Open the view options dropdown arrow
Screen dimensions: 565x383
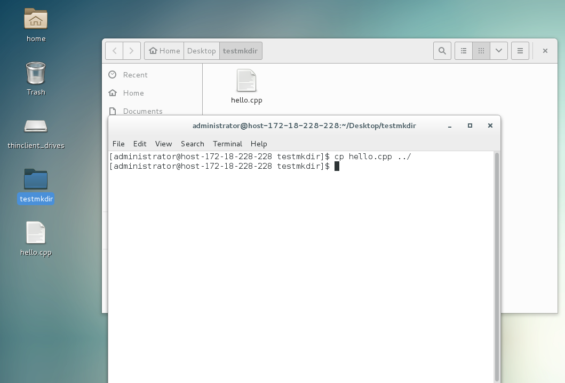(x=499, y=51)
